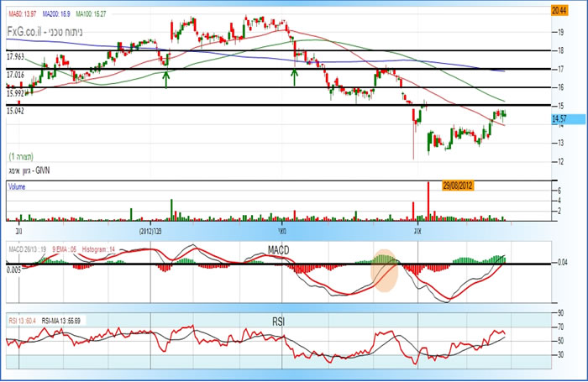Select the MA50 13.97 legend label
The image size is (588, 382).
coord(23,11)
